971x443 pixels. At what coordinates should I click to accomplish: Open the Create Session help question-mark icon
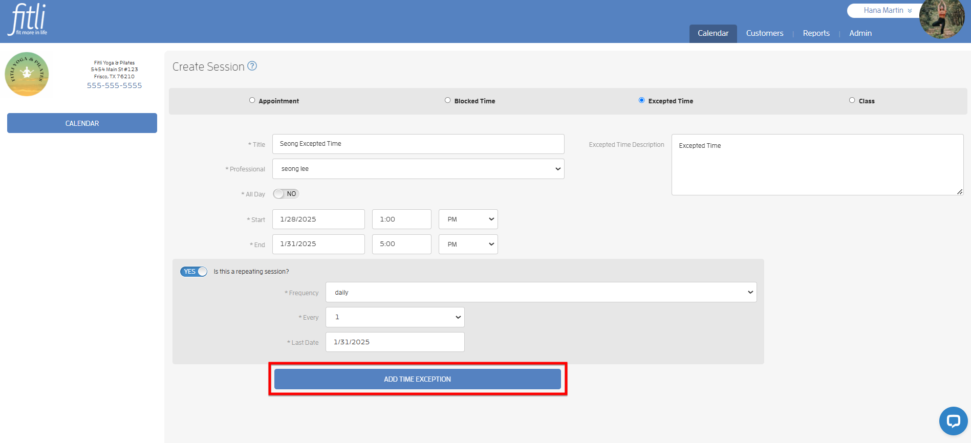tap(252, 66)
